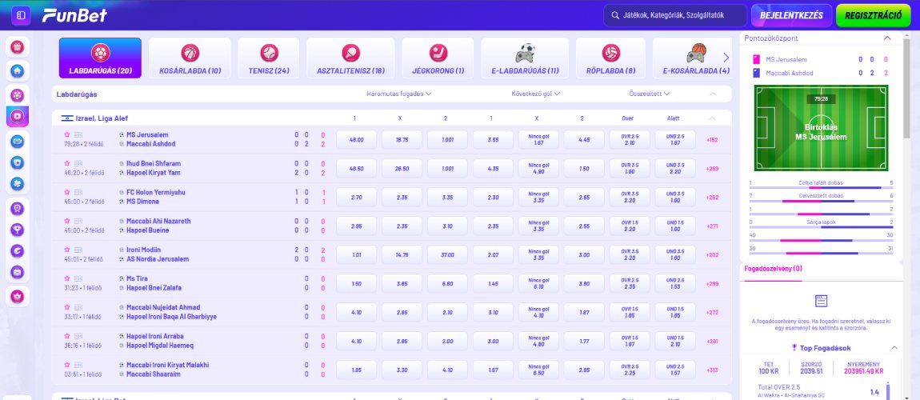Favorite the Hapoel Ironi Arraba match star
Image resolution: width=920 pixels, height=400 pixels.
point(67,336)
